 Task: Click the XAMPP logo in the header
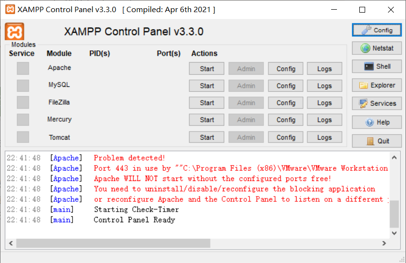tap(15, 32)
